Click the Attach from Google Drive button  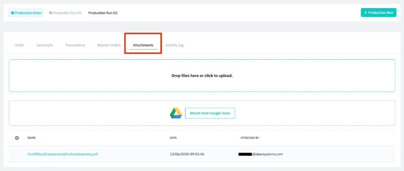(x=210, y=113)
